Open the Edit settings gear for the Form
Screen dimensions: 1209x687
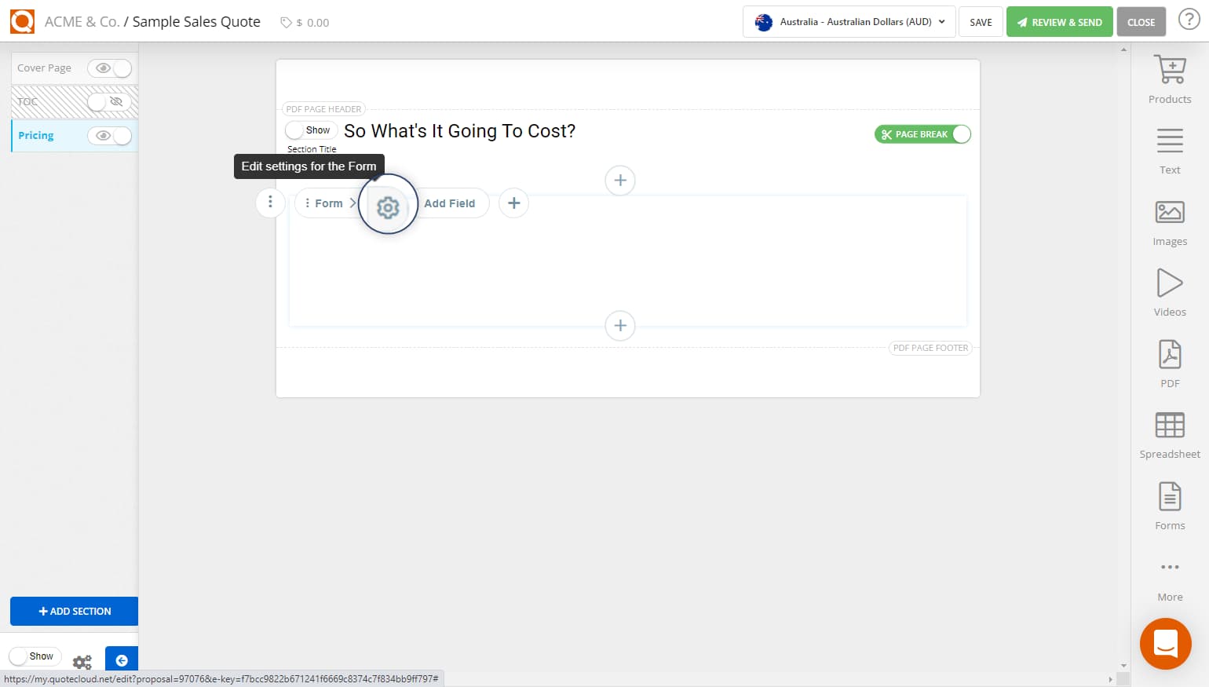click(388, 206)
